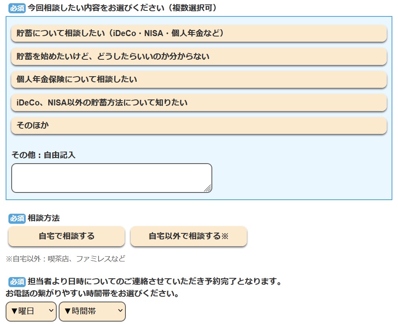The height and width of the screenshot is (324, 398).
Task: Open the '▼曜日' day dropdown
Action: point(31,311)
